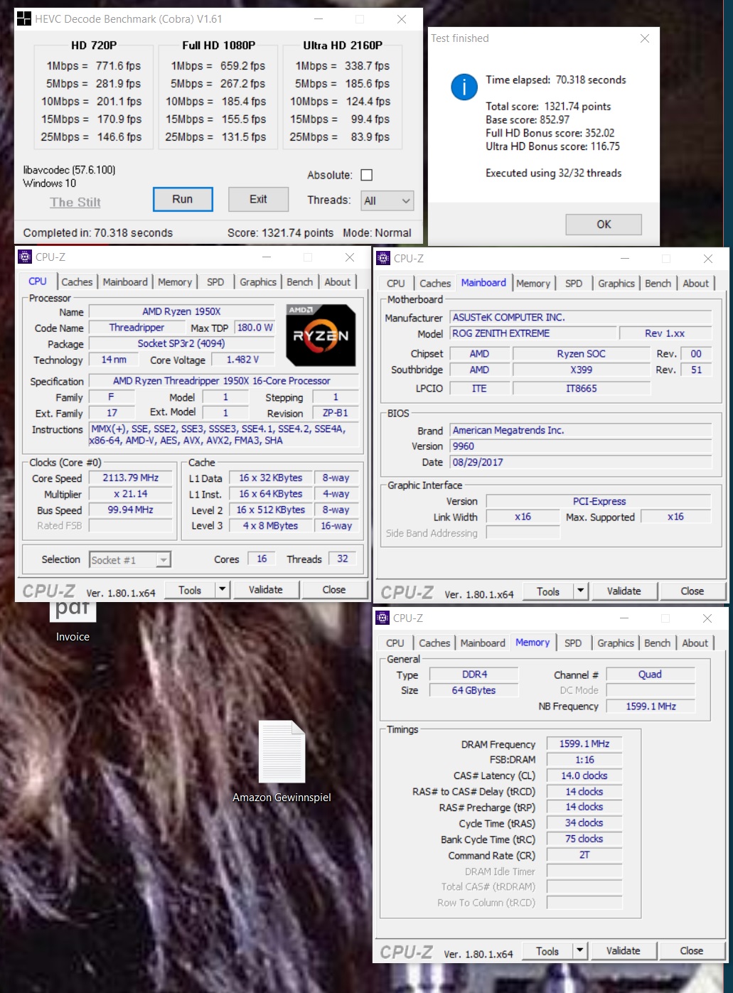The height and width of the screenshot is (993, 733).
Task: Click the CPU-Z icon in Memory window
Action: 382,618
